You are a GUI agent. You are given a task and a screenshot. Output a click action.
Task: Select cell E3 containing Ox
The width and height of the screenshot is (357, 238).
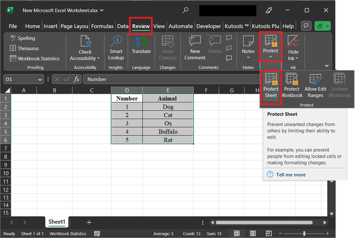(168, 123)
